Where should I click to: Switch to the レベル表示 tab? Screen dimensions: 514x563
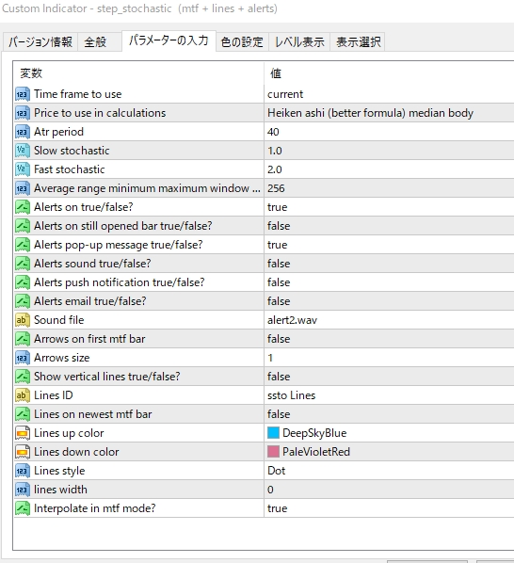click(x=299, y=42)
